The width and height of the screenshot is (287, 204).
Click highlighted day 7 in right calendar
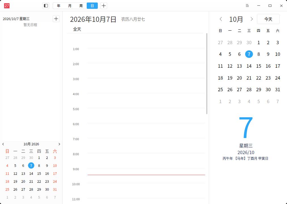(x=249, y=54)
